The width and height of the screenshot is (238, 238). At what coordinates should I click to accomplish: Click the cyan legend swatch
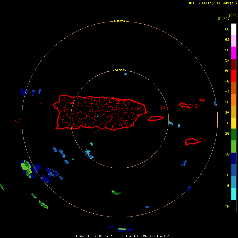click(234, 194)
